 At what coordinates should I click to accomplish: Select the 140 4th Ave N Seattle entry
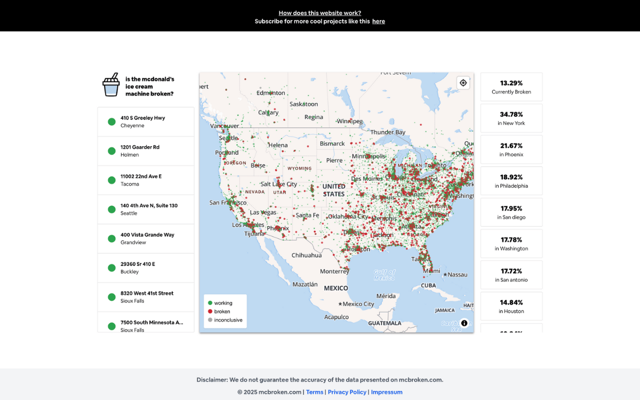(x=146, y=210)
